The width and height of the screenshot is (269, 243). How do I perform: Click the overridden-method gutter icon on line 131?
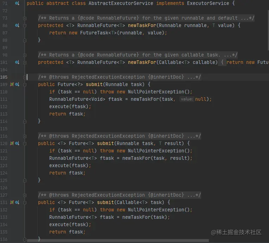click(x=17, y=202)
